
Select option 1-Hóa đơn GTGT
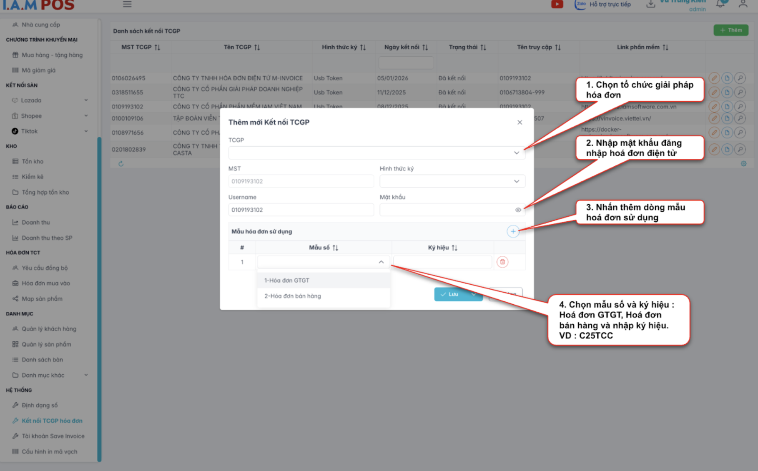point(287,281)
